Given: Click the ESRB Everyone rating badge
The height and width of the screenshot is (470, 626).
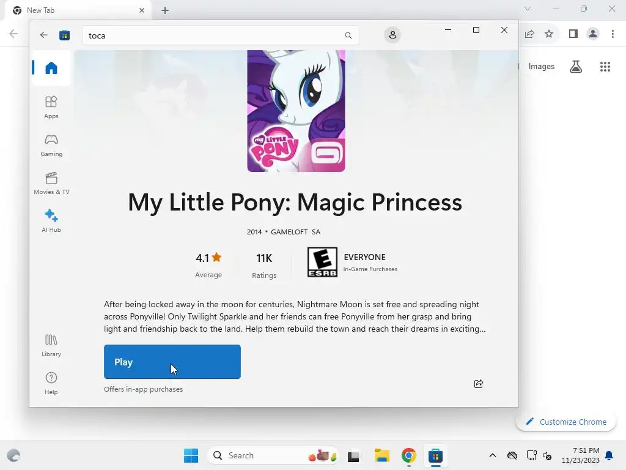Looking at the screenshot, I should pyautogui.click(x=322, y=262).
